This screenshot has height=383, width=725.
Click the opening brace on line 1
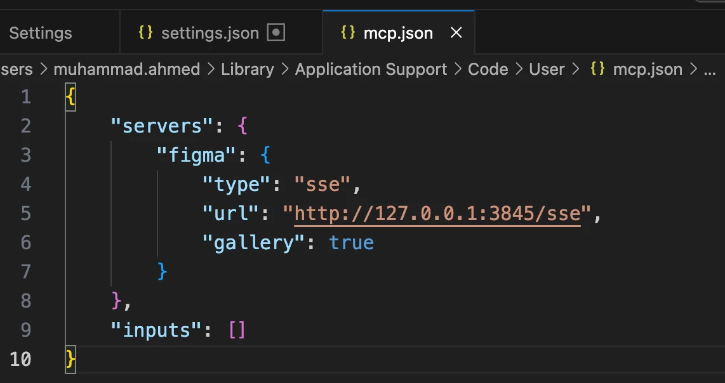pos(70,96)
